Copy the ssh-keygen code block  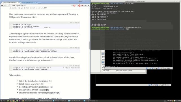(76, 22)
